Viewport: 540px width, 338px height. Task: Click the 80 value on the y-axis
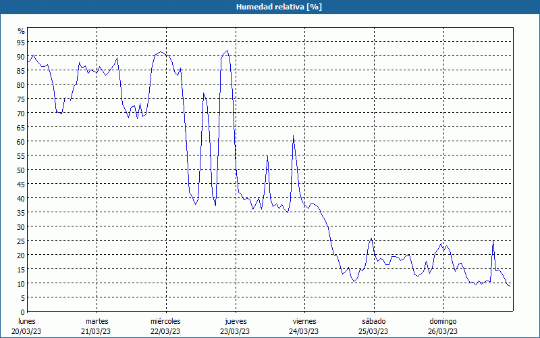pyautogui.click(x=21, y=84)
